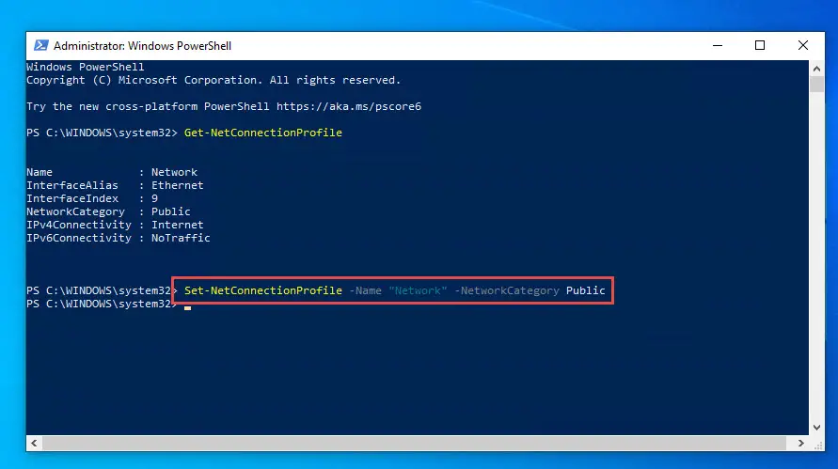Click the horizontal scrollbar left arrow

pyautogui.click(x=34, y=443)
